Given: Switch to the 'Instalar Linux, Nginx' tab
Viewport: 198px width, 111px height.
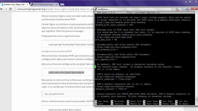Looking at the screenshot, I should click(15, 4).
